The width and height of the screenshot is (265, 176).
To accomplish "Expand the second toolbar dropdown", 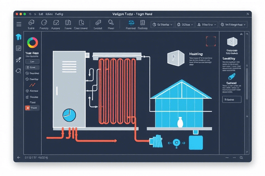I will point(185,25).
